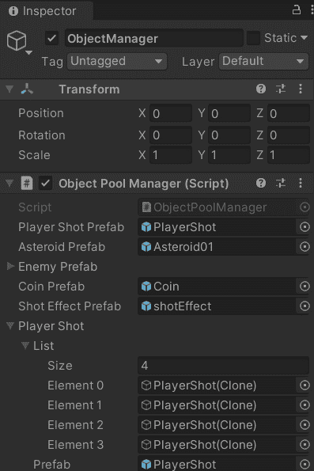Click the Asteroid01 prefab reference field
This screenshot has height=471, width=314.
click(218, 247)
